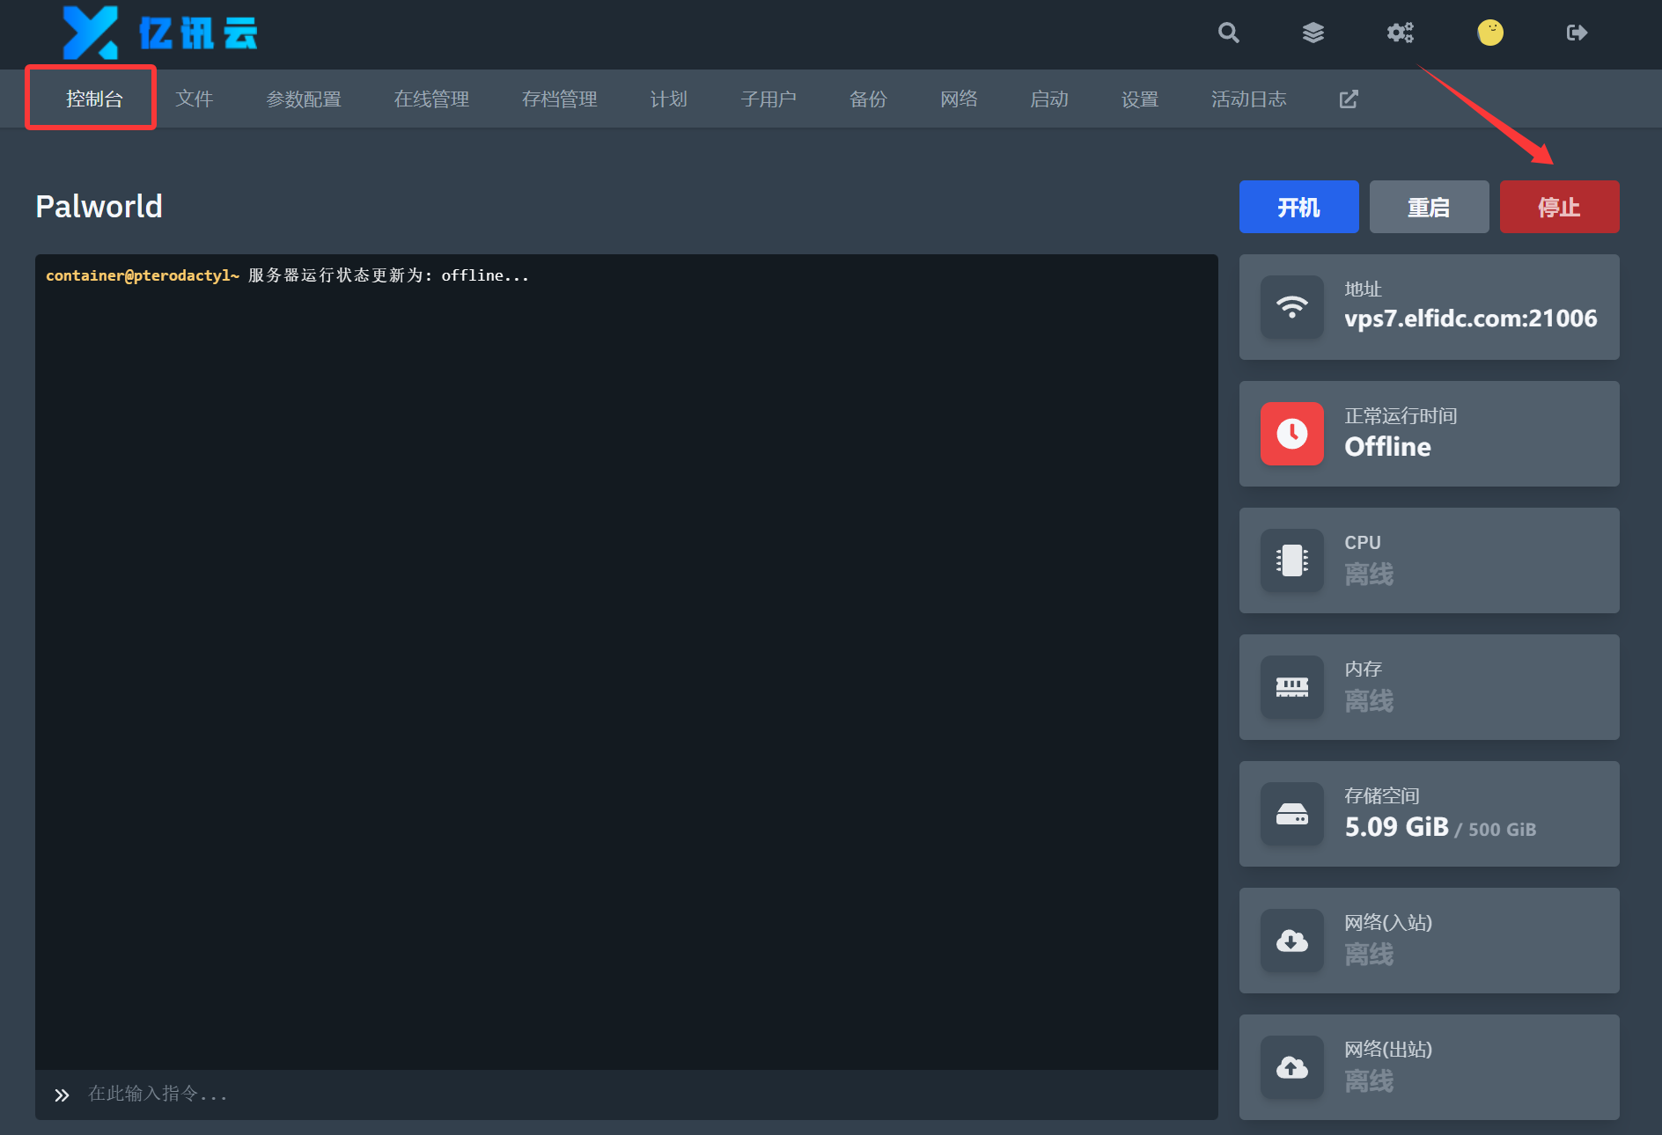Screen dimensions: 1662x1135
Task: Click the 网络(出站) 离线 status
Action: point(1369,1080)
